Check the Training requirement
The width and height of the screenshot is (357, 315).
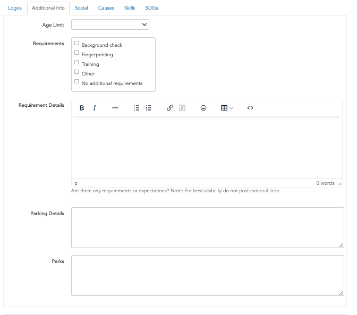click(76, 62)
